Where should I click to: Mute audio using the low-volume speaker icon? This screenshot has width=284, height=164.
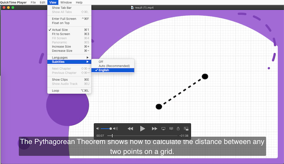[98, 129]
